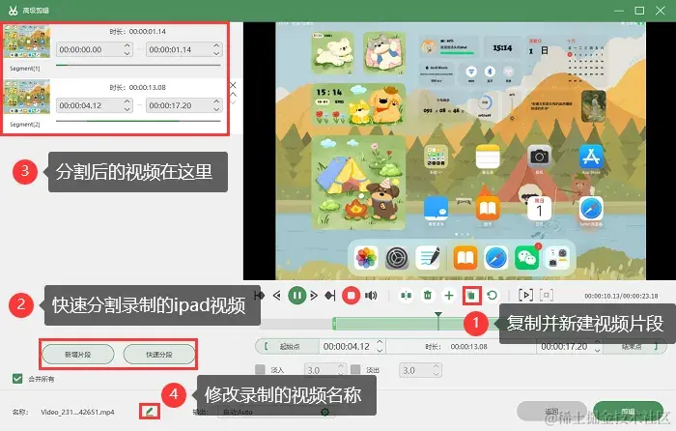Screen dimensions: 676x431
Task: Click the Segment[2] label text
Action: click(24, 125)
